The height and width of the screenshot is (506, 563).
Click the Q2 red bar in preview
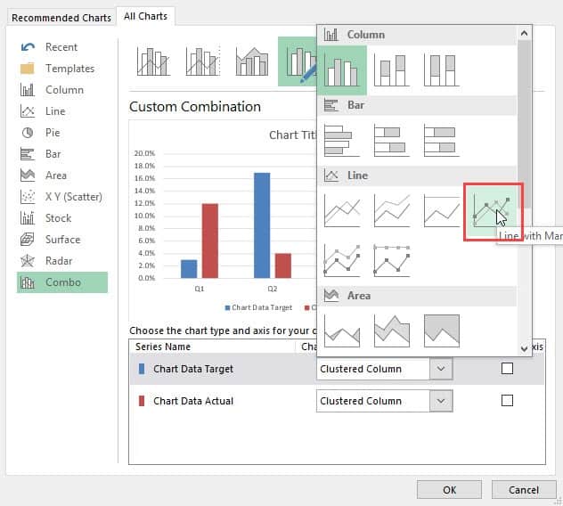[283, 265]
